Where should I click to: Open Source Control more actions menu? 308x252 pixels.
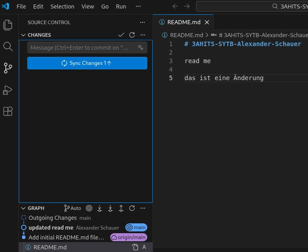click(x=142, y=22)
